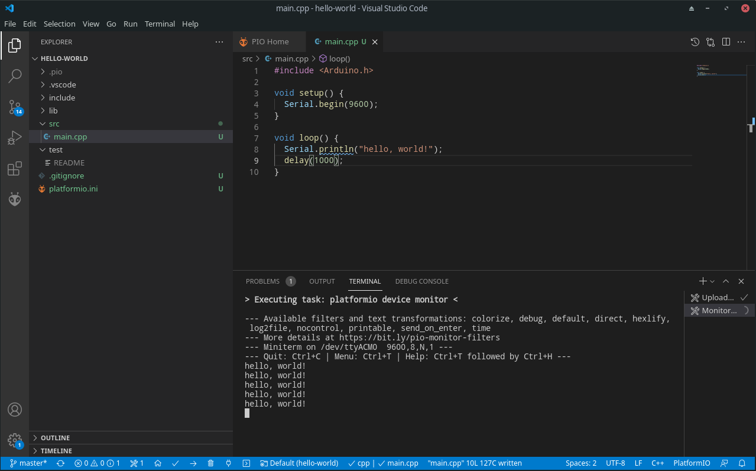Image resolution: width=756 pixels, height=471 pixels.
Task: Click Explorer's more actions ellipsis
Action: click(219, 42)
